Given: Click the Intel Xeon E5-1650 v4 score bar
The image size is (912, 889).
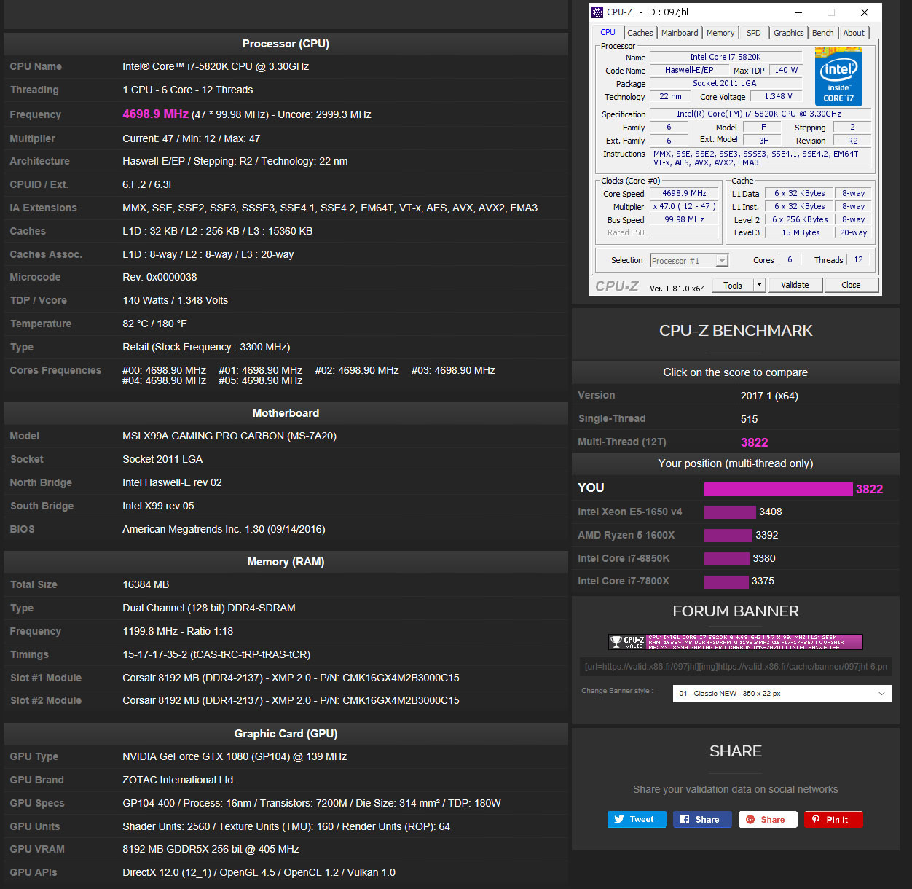Looking at the screenshot, I should coord(730,512).
